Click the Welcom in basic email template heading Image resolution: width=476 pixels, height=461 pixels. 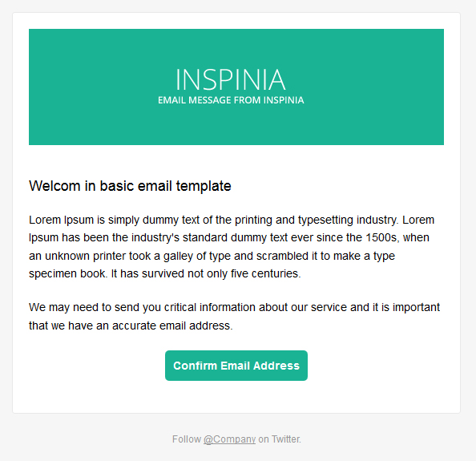pos(130,186)
